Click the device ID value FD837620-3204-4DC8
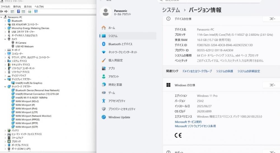Image resolution: width=280 pixels, height=153 pixels. 225,45
